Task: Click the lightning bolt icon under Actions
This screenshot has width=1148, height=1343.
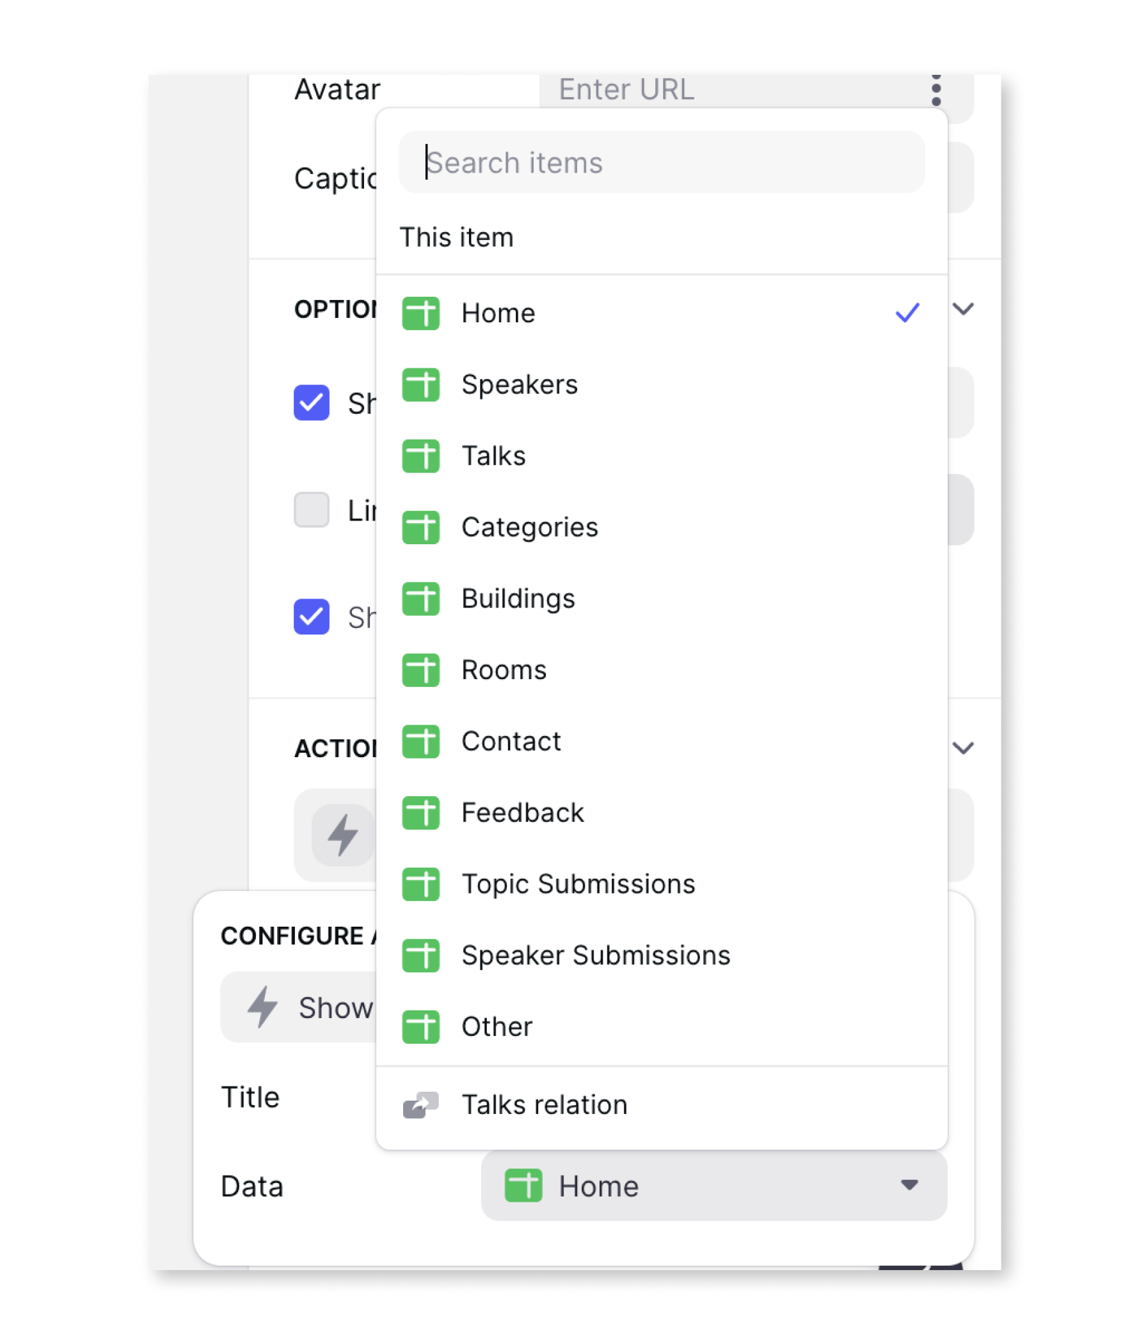Action: 342,834
